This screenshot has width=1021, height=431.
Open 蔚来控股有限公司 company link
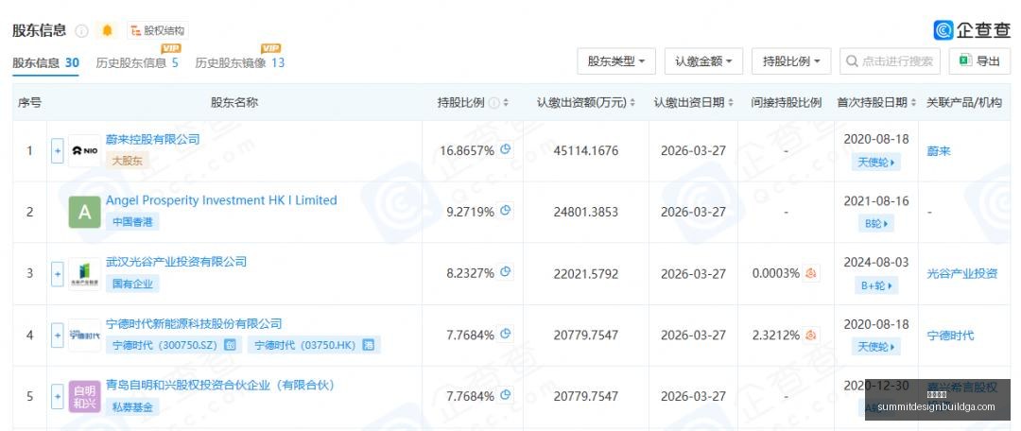pos(152,139)
